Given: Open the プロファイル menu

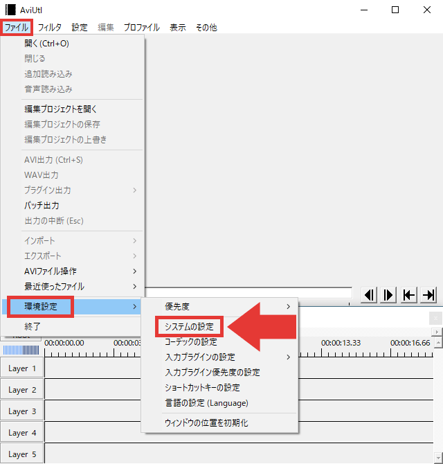Looking at the screenshot, I should (x=142, y=28).
